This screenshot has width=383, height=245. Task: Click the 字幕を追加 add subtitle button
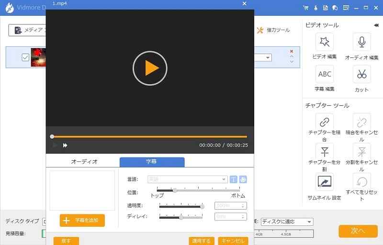point(82,220)
